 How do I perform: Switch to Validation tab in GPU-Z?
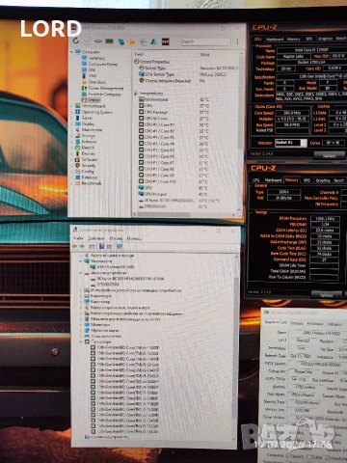pyautogui.click(x=334, y=324)
